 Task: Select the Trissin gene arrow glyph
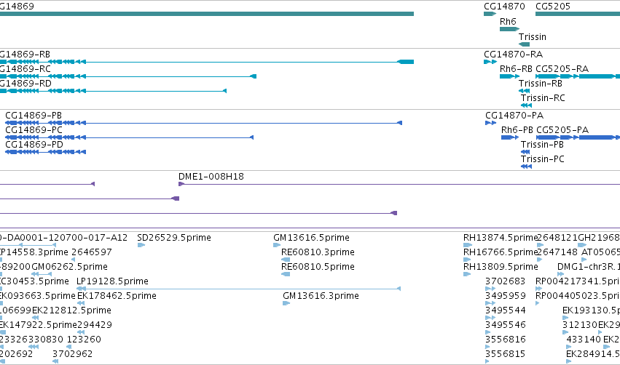(525, 44)
